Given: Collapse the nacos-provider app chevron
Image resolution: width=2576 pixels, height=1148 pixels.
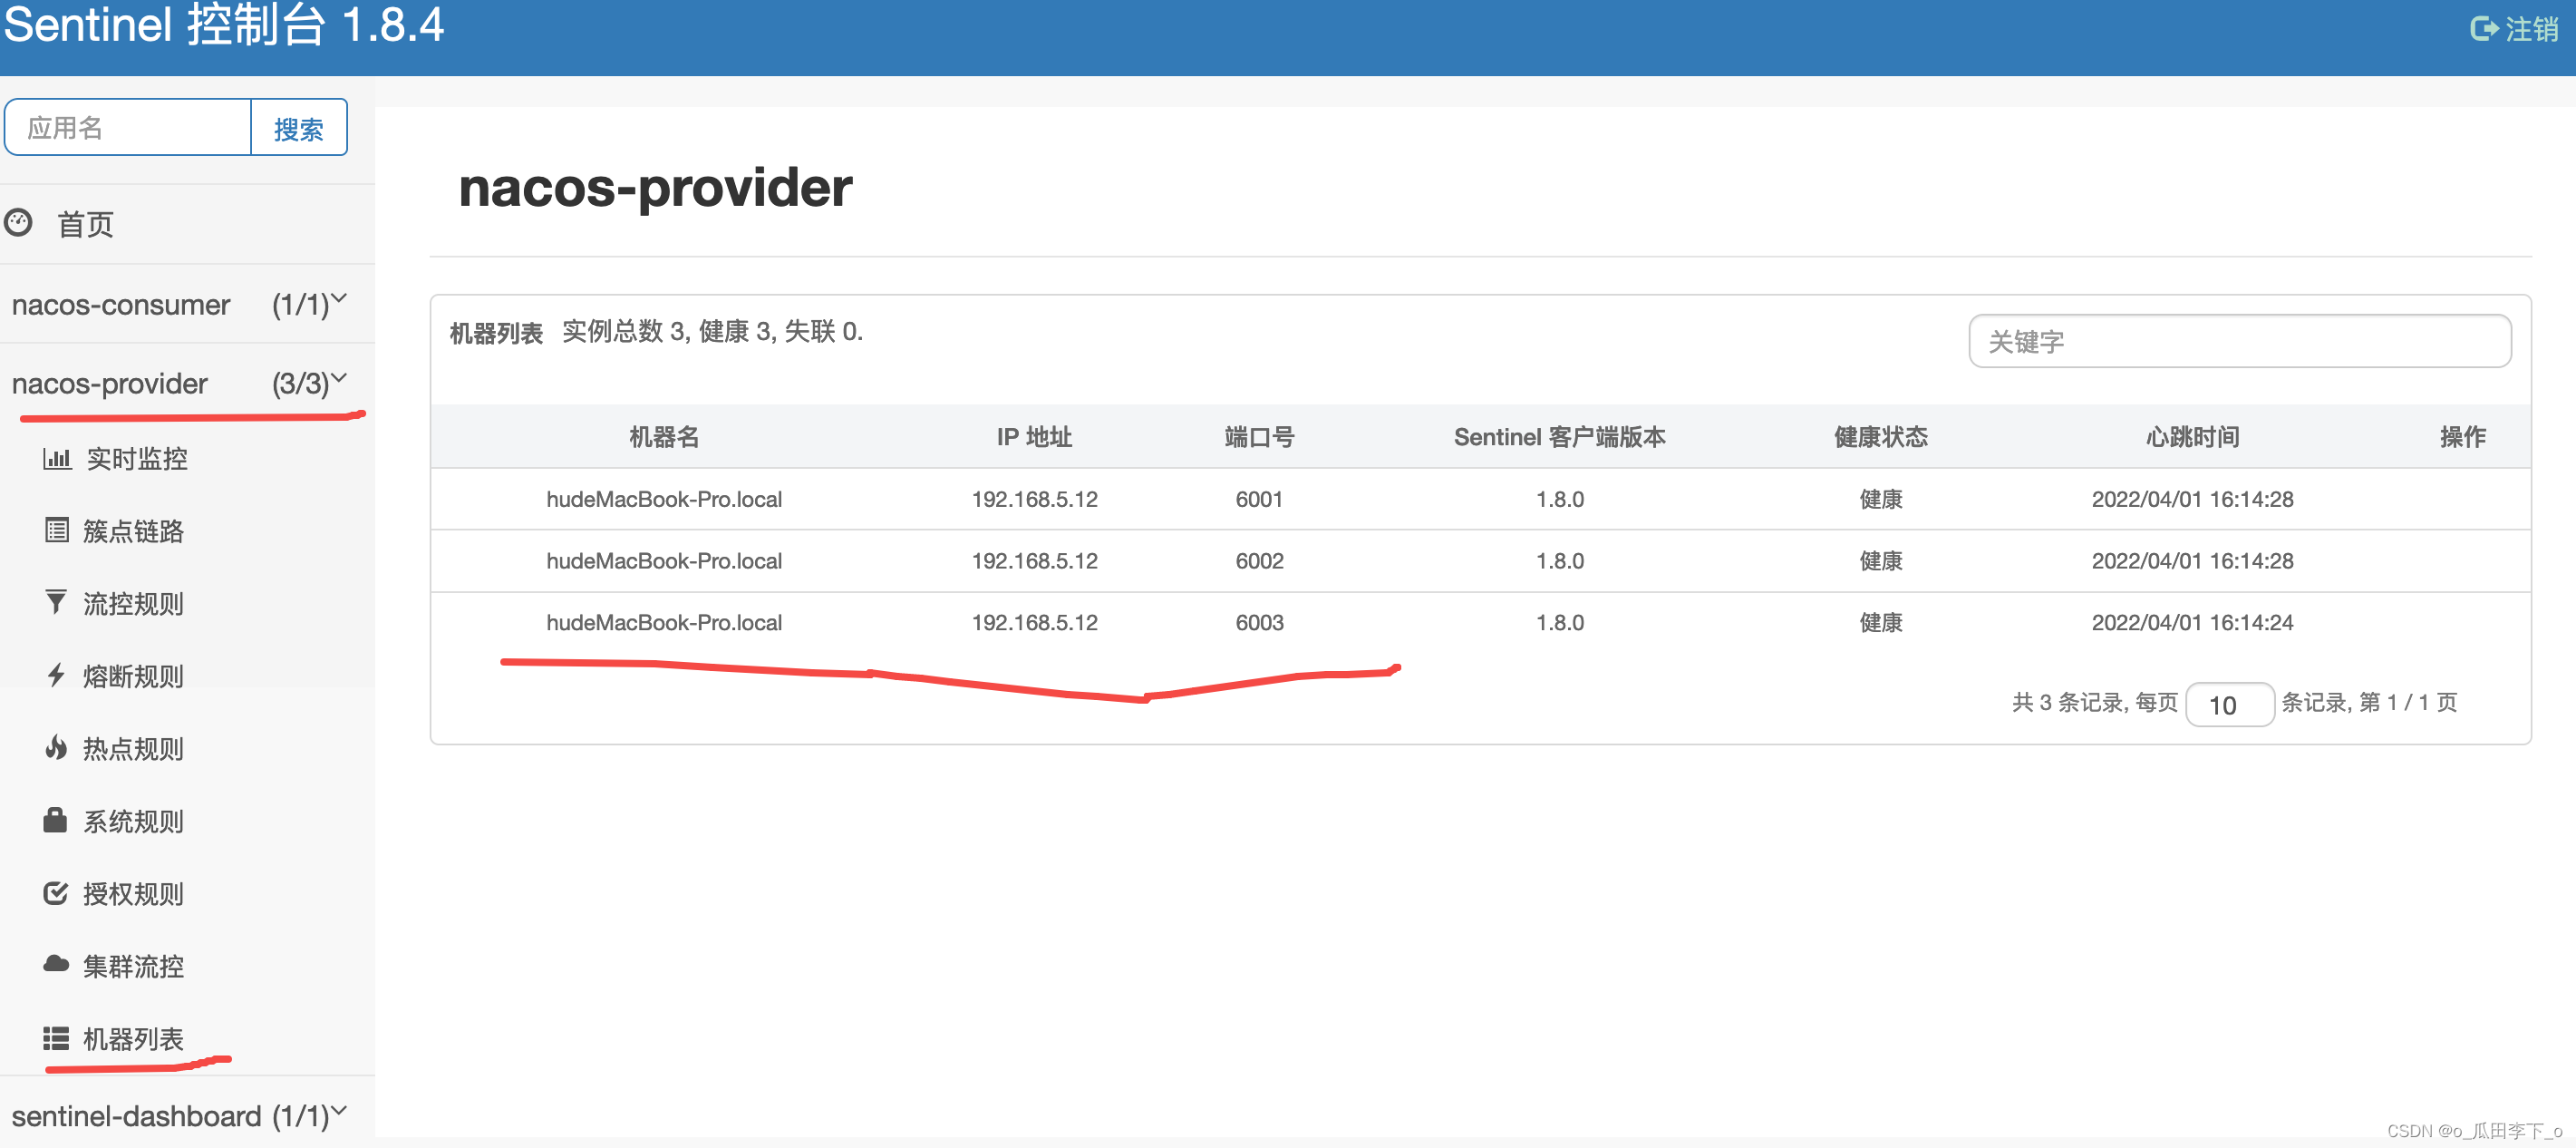Looking at the screenshot, I should (339, 377).
